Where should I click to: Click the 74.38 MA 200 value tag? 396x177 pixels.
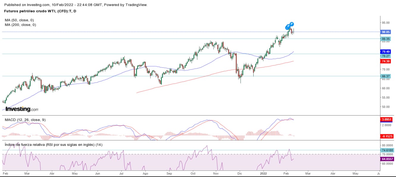tap(386, 61)
